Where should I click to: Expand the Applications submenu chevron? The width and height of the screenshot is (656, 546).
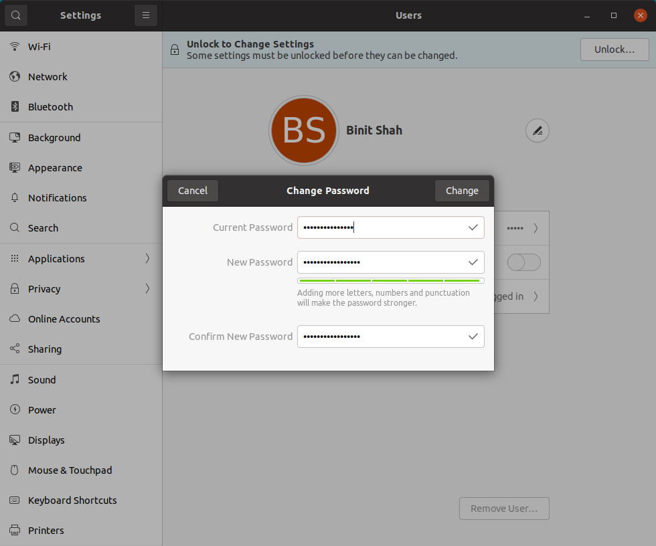(x=147, y=258)
